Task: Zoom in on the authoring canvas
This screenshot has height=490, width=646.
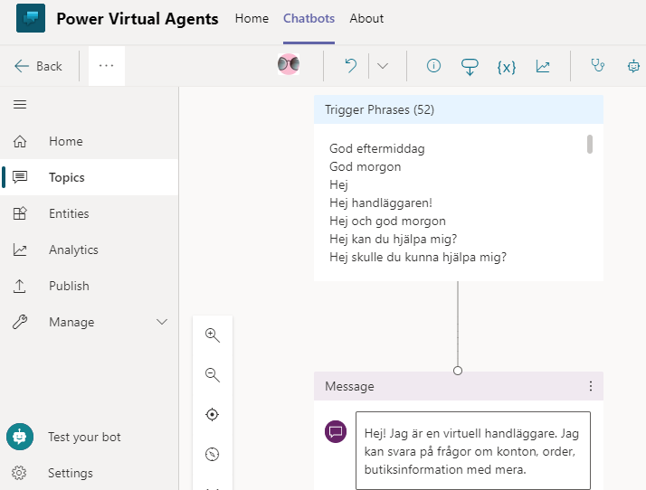Action: coord(213,335)
